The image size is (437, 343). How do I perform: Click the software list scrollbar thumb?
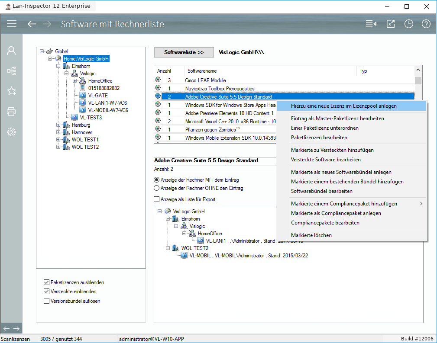point(418,80)
